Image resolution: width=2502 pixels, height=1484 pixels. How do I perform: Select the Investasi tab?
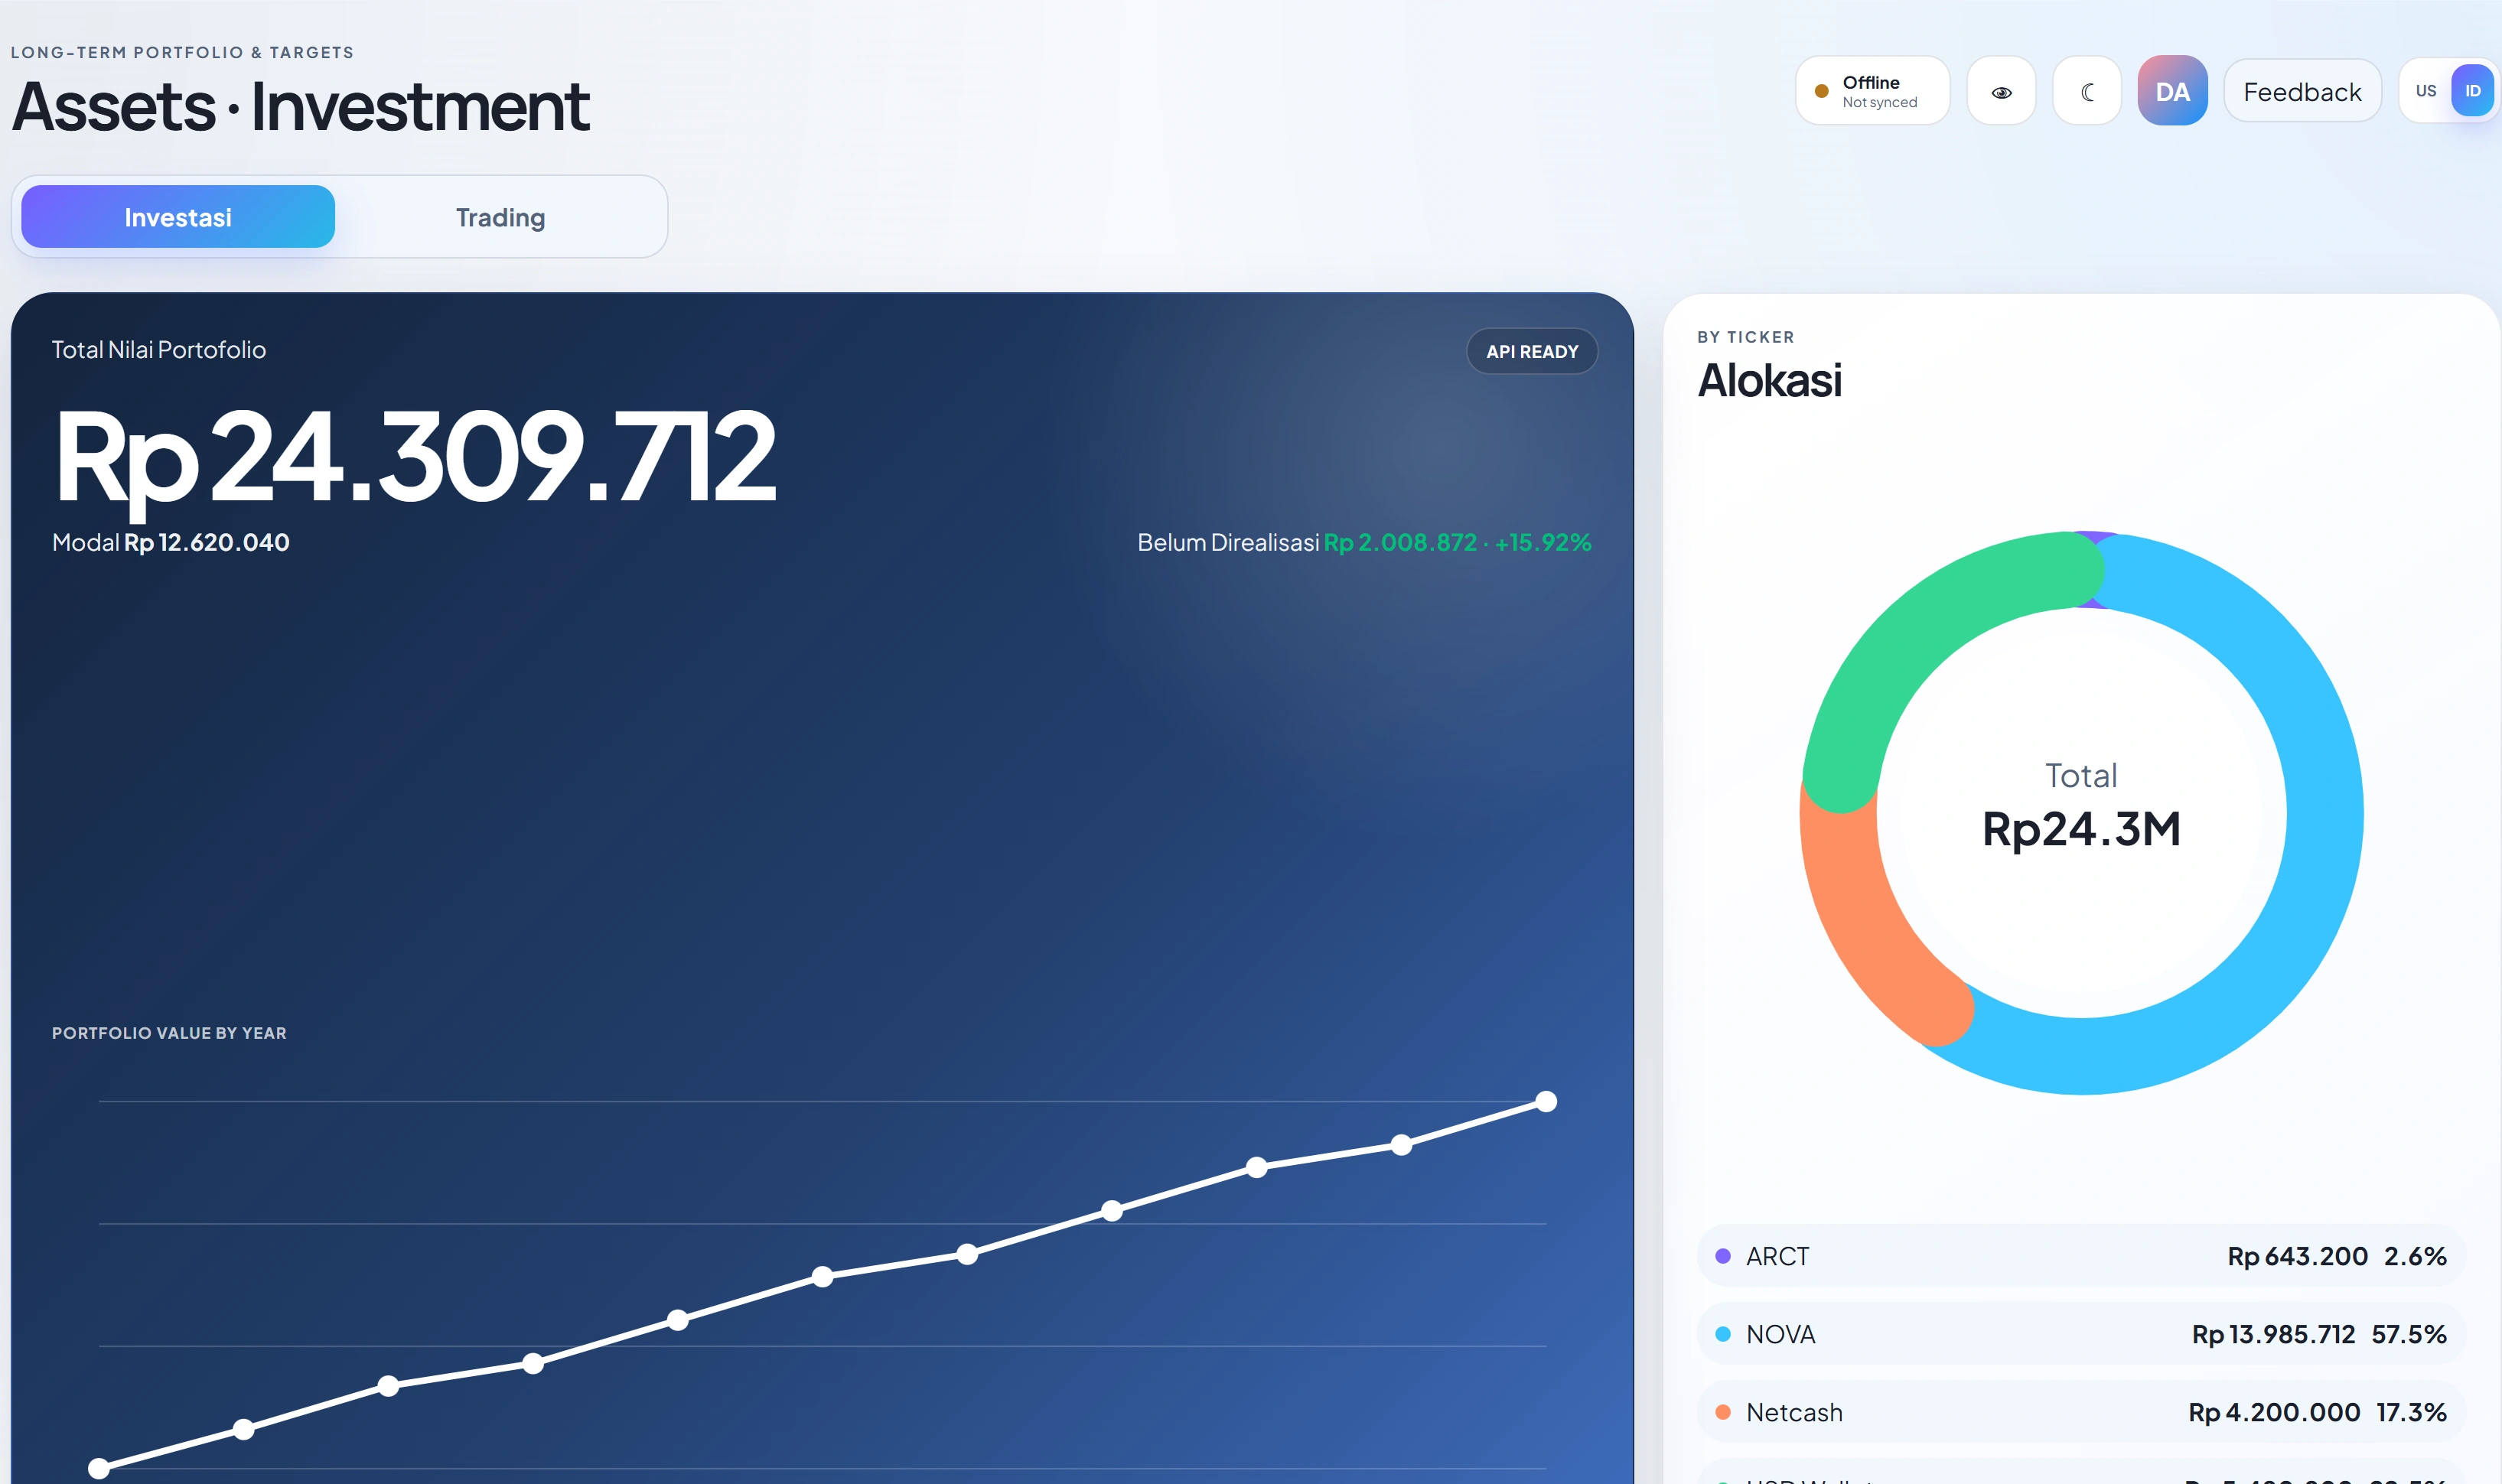pos(178,217)
